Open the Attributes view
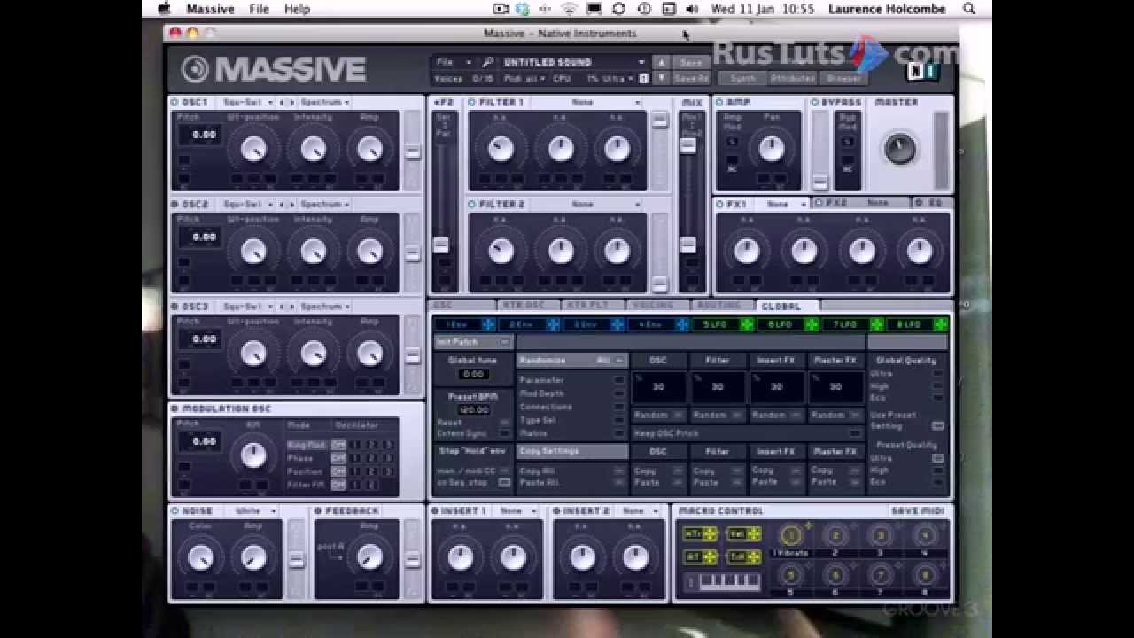This screenshot has height=638, width=1134. 792,79
